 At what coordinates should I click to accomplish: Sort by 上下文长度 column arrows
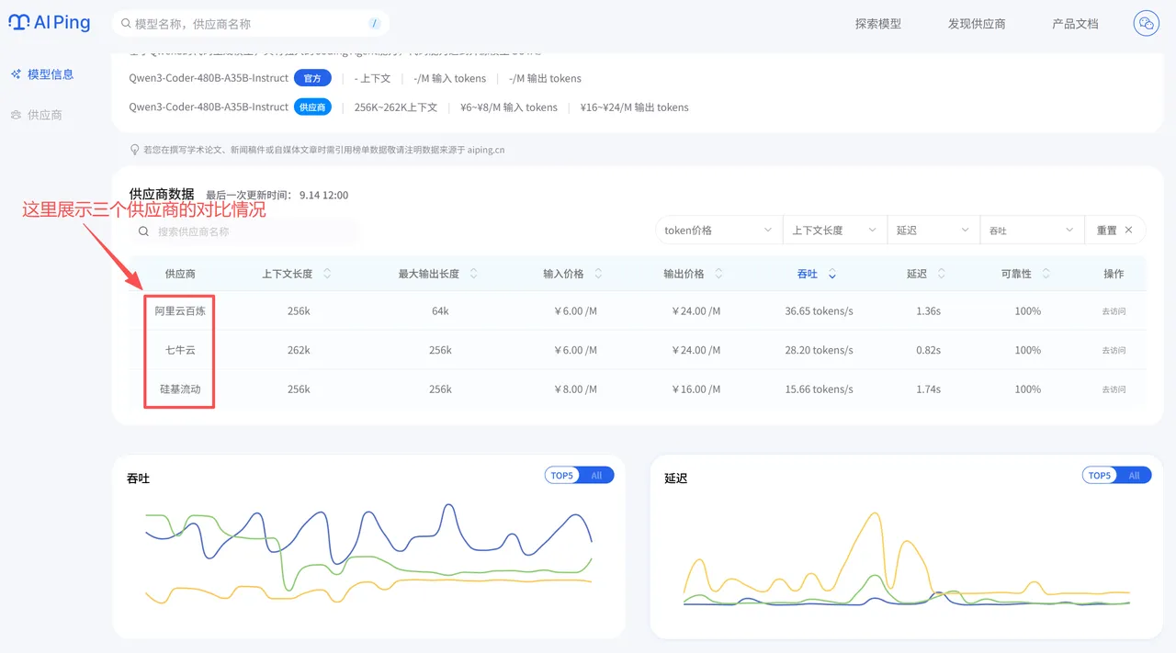click(x=327, y=274)
